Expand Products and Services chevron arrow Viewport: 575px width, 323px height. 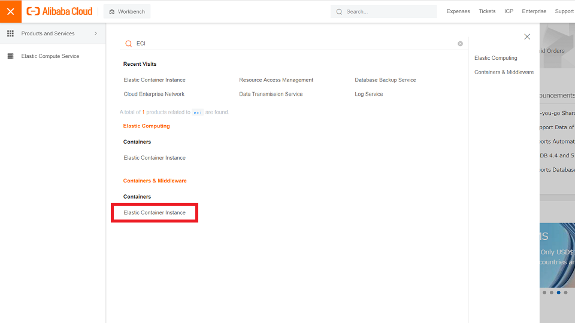tap(96, 33)
